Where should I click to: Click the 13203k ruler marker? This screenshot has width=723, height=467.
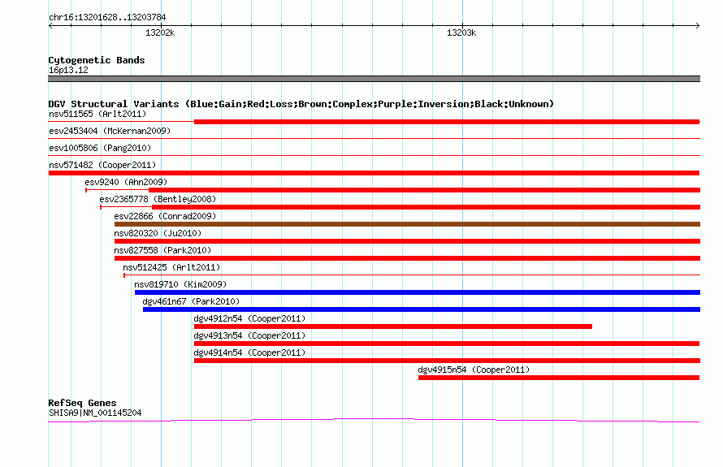pos(461,32)
